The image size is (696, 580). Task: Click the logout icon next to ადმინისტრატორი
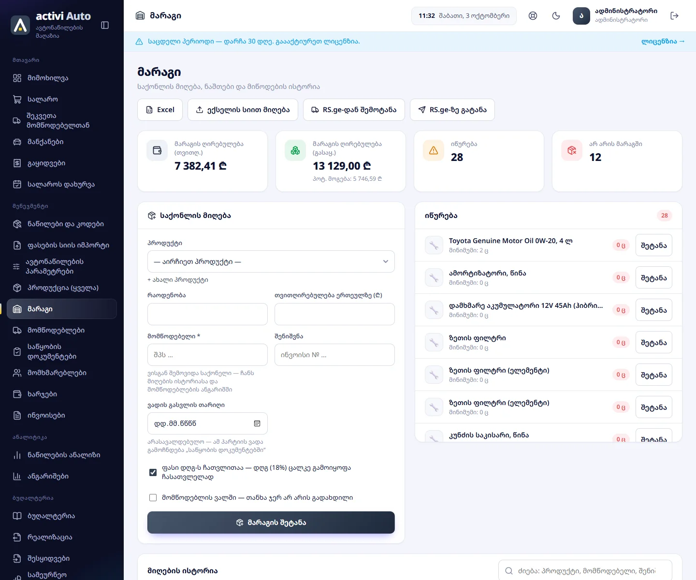click(x=675, y=15)
